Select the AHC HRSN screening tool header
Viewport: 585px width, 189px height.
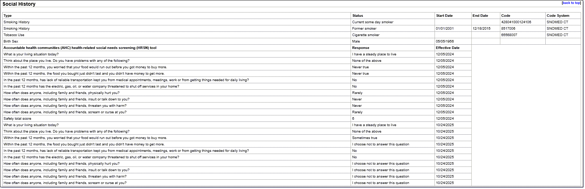click(80, 48)
